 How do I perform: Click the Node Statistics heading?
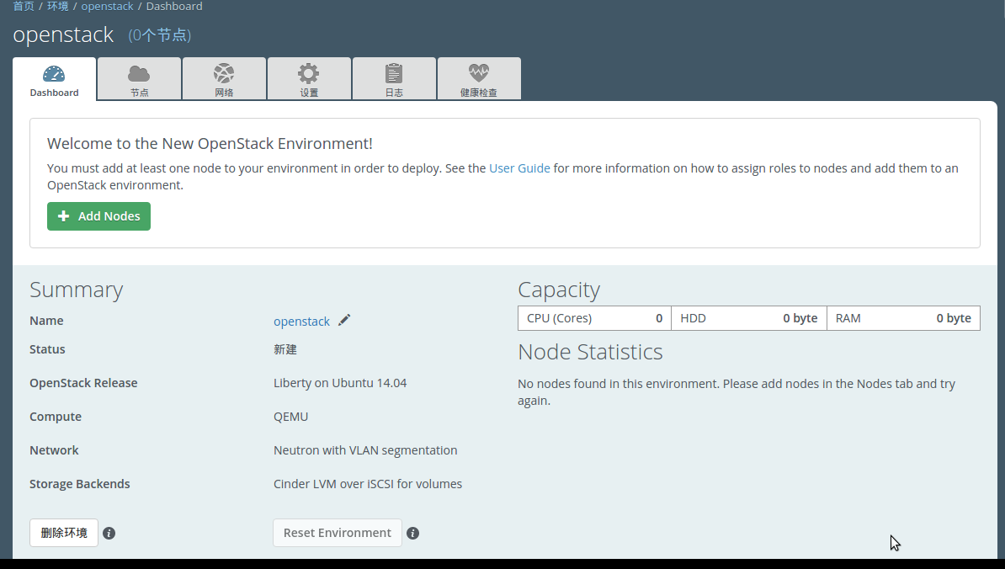[590, 352]
